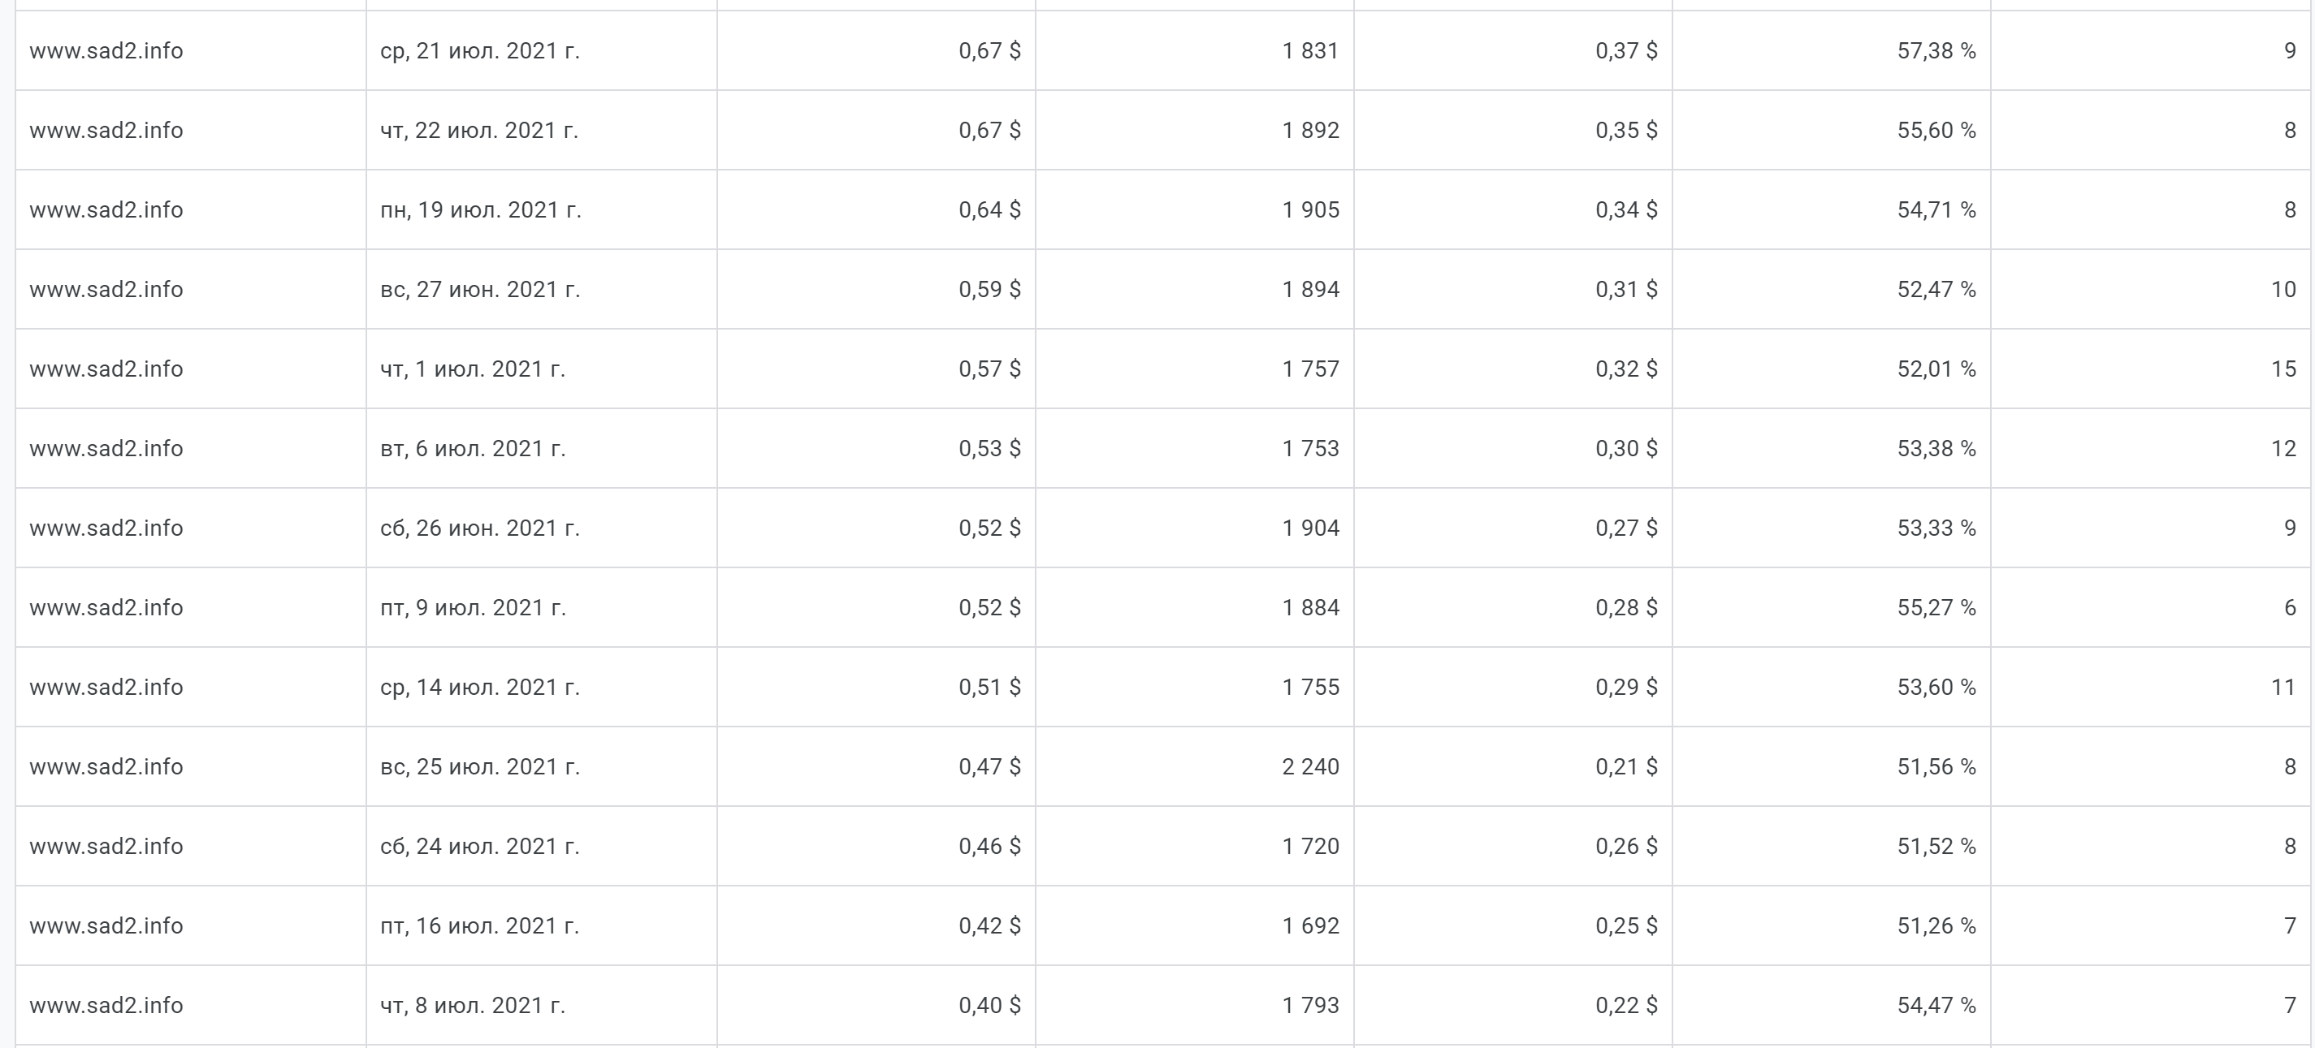This screenshot has height=1048, width=2315.
Task: Click the 0,64 $ cell
Action: tap(989, 210)
